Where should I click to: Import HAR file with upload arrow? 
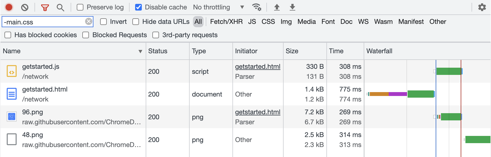(x=277, y=7)
